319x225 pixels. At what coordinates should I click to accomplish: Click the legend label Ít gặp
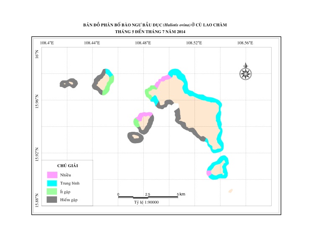(x=65, y=192)
